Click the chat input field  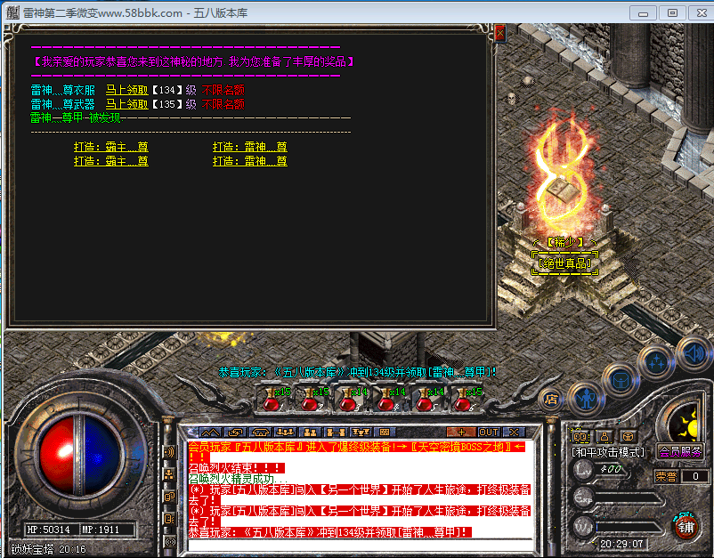coord(360,545)
